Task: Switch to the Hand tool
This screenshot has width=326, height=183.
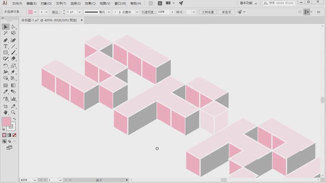Action: coord(6,112)
